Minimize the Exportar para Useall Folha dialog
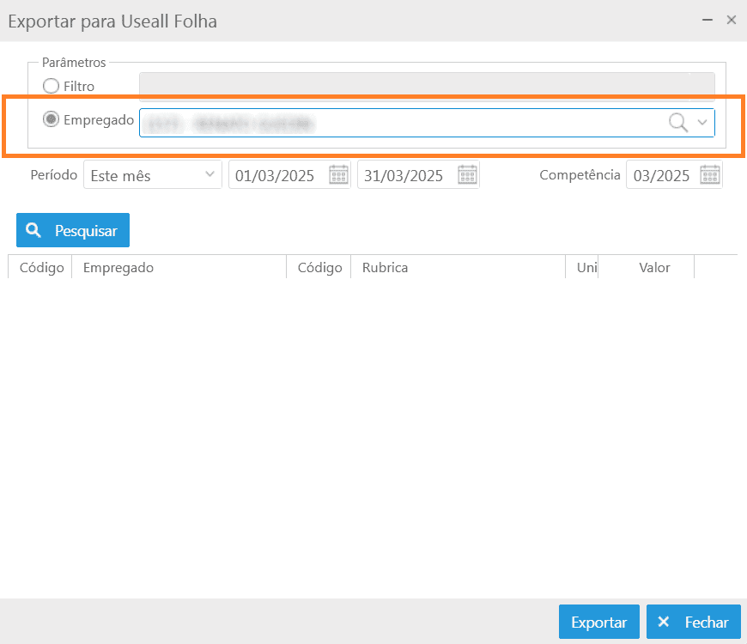The width and height of the screenshot is (747, 644). coord(708,20)
